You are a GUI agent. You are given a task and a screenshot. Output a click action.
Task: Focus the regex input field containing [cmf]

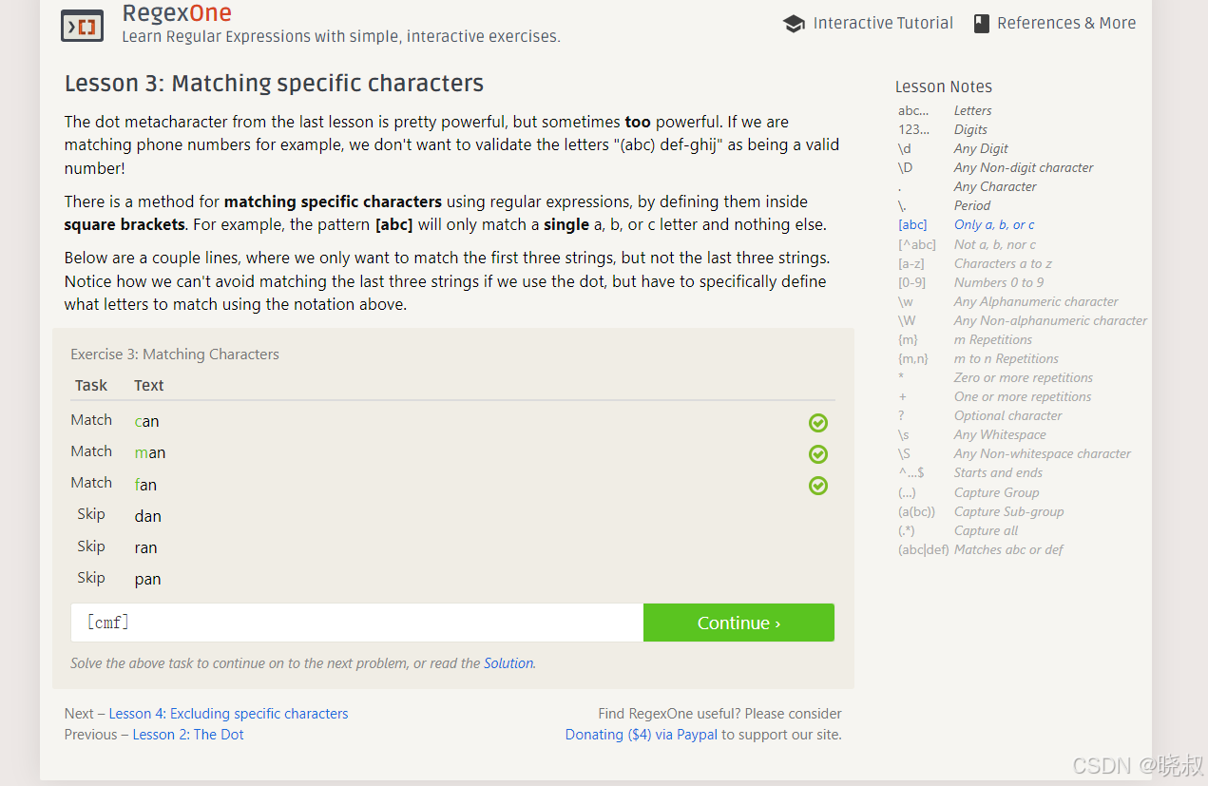357,623
